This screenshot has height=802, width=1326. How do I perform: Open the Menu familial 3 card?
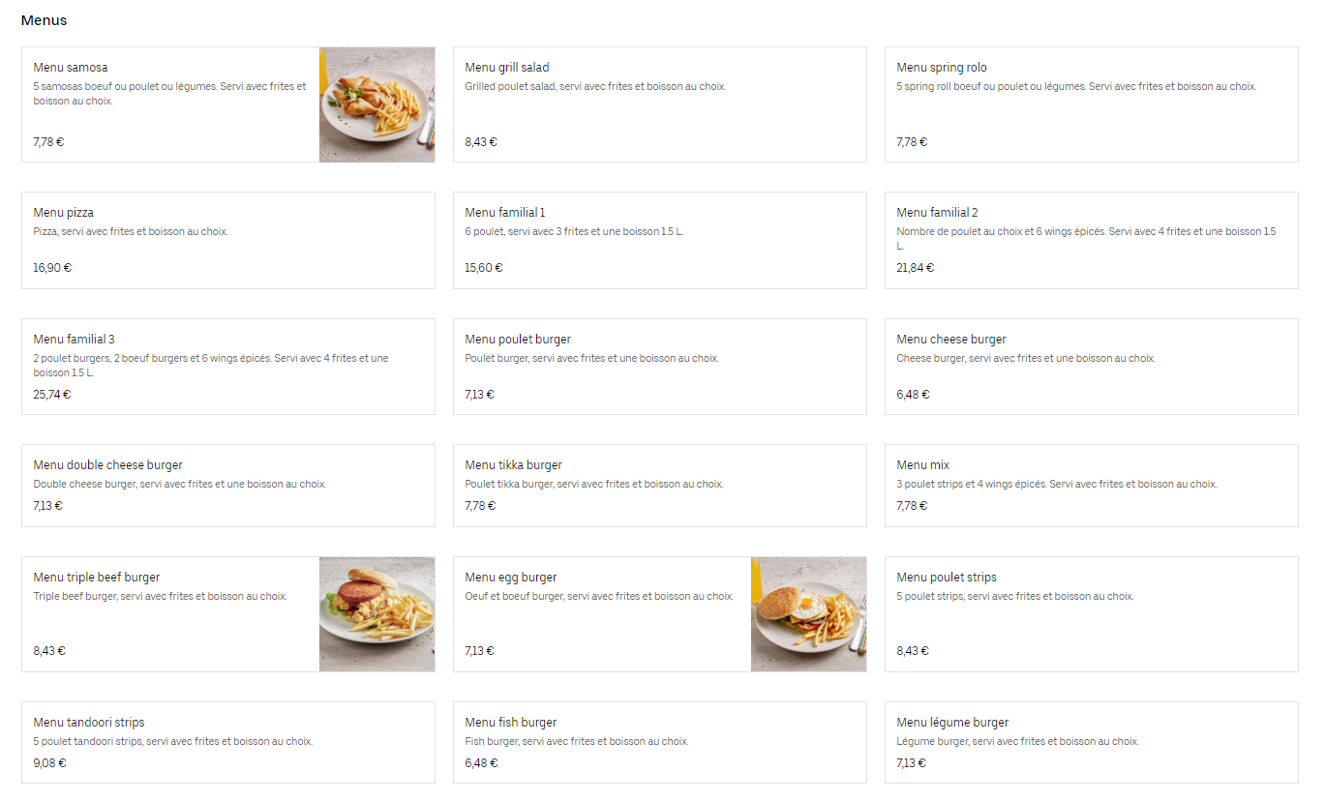coord(227,367)
